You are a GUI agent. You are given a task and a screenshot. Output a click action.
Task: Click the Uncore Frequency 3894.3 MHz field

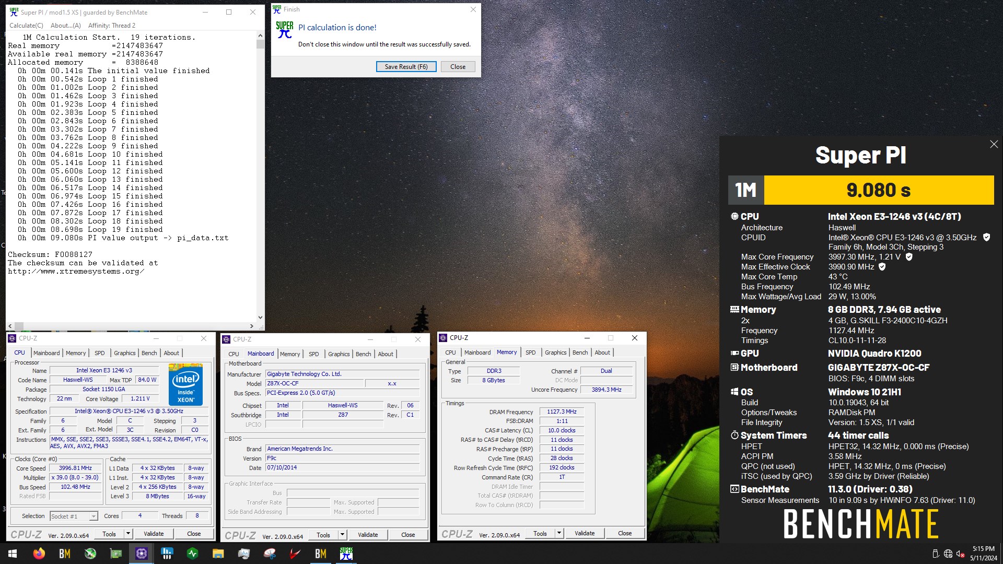coord(607,390)
